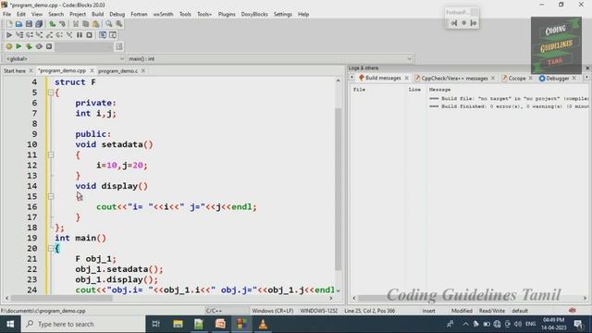Click the icon right of the build target box

point(119,46)
